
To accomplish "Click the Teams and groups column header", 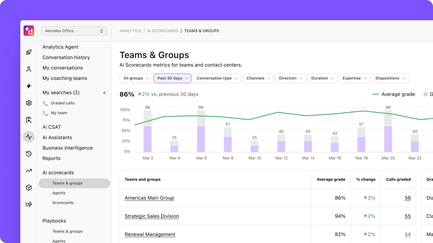I will [143, 179].
